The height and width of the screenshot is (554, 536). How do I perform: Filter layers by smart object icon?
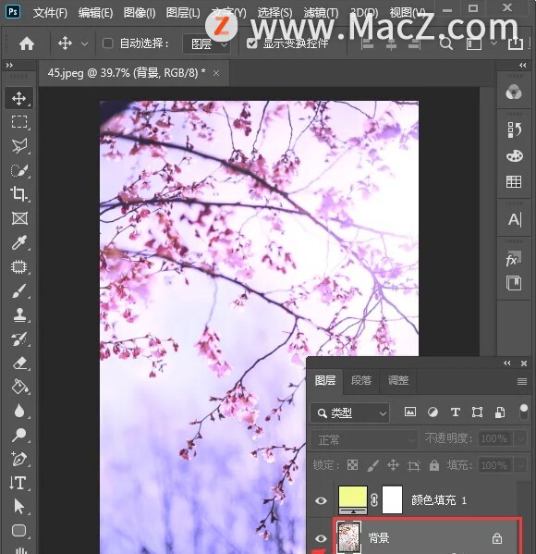tap(500, 412)
